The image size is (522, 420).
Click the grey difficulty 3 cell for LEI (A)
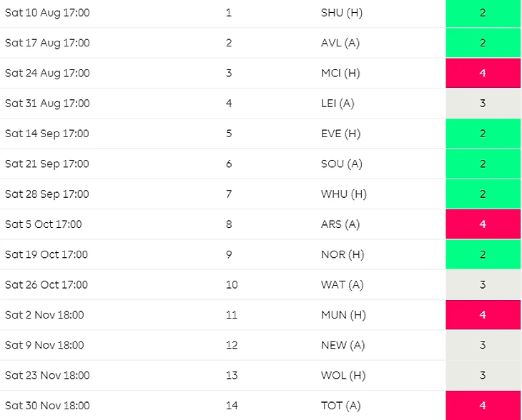click(x=483, y=104)
